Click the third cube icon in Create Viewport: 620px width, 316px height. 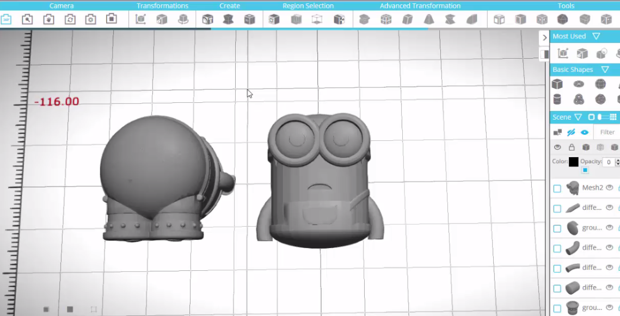coord(249,20)
